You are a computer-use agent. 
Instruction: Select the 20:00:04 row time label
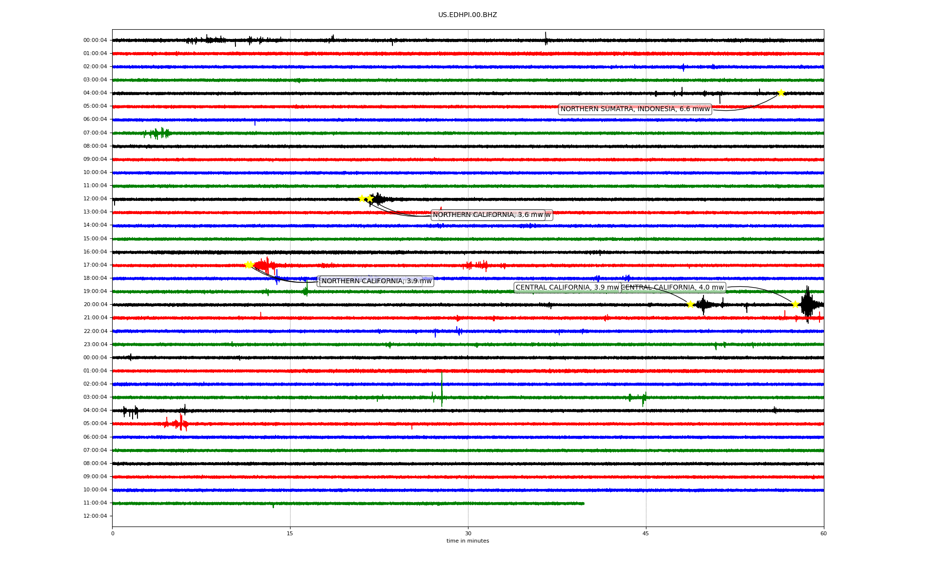(x=95, y=305)
